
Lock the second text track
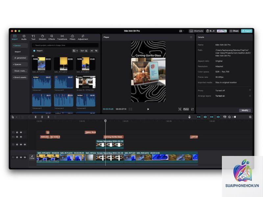17,137
